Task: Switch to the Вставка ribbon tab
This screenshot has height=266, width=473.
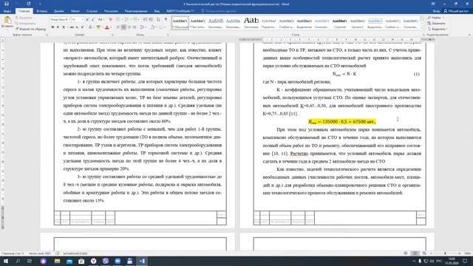Action: pyautogui.click(x=41, y=11)
